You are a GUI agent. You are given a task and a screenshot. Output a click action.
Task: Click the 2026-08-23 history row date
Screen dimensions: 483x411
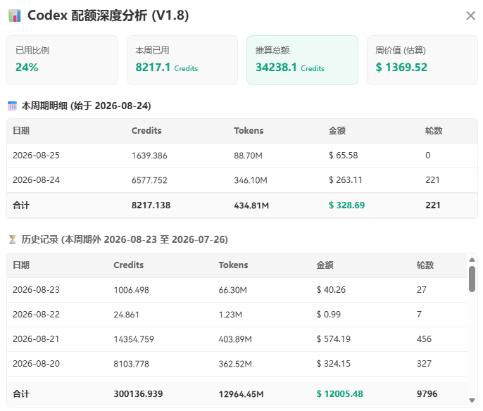tap(36, 290)
